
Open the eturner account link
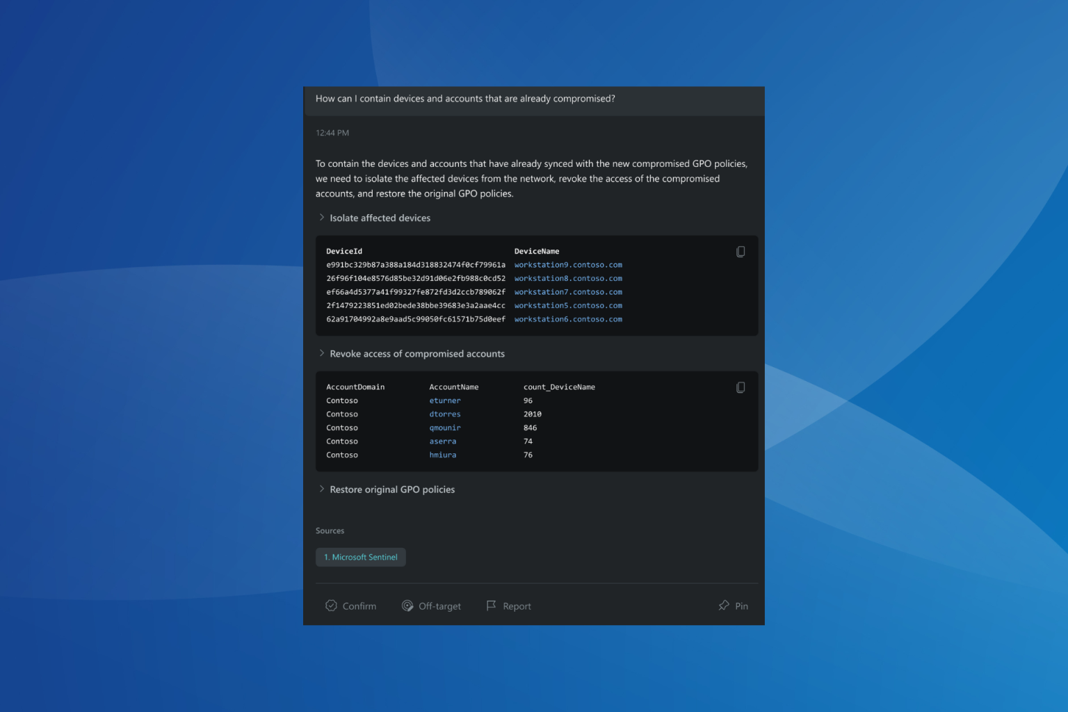tap(445, 400)
